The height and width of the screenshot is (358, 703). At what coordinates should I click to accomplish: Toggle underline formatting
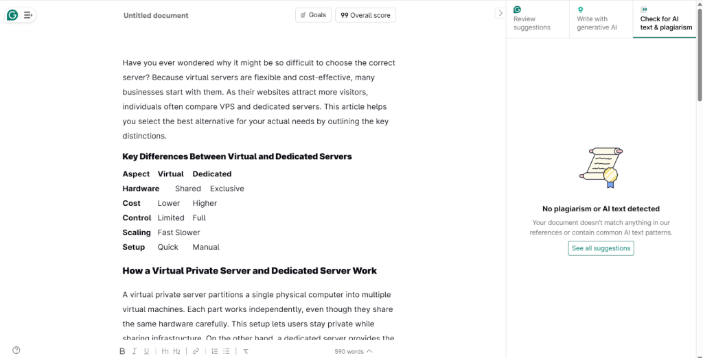point(146,351)
